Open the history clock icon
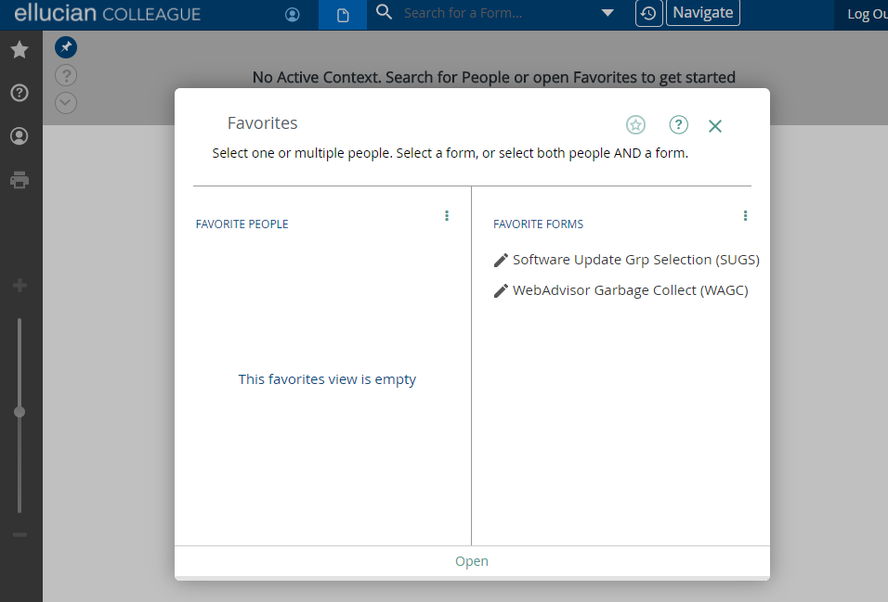Viewport: 888px width, 602px height. tap(649, 13)
